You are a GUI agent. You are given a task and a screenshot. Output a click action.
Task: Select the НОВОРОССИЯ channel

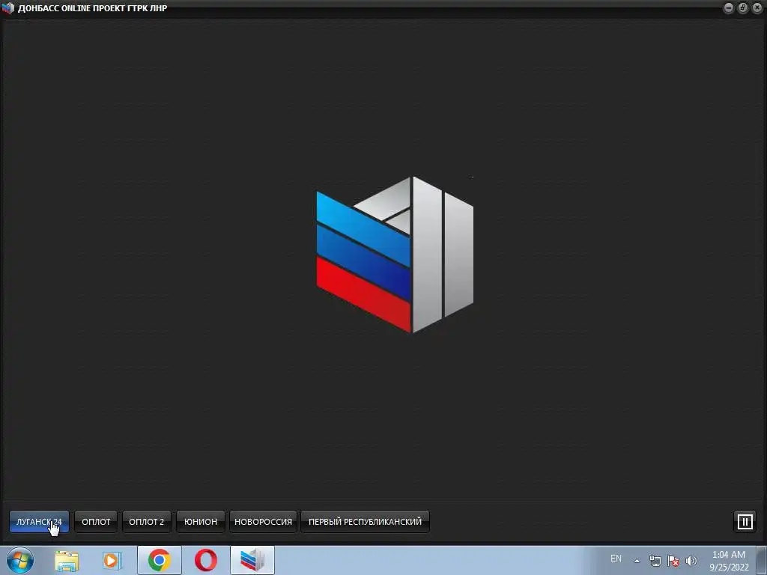click(263, 522)
